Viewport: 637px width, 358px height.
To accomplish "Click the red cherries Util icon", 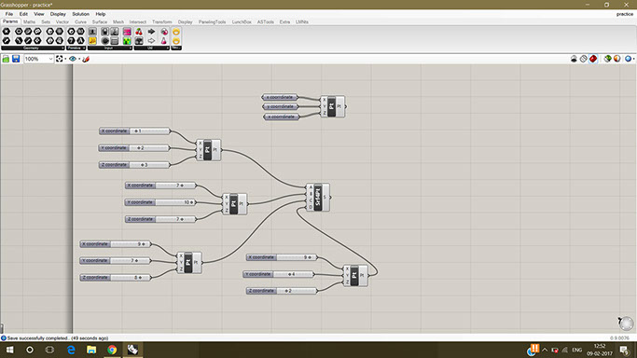I will click(x=139, y=32).
